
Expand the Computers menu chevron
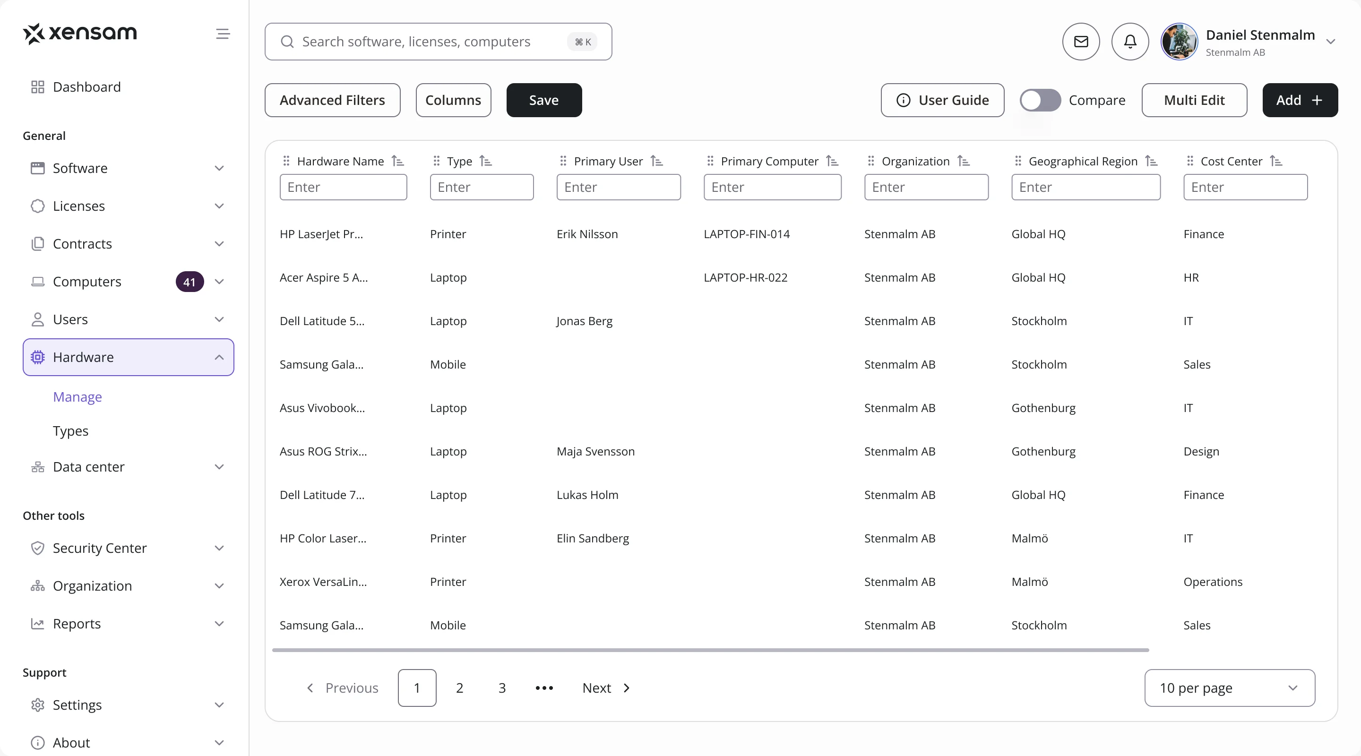(x=219, y=282)
